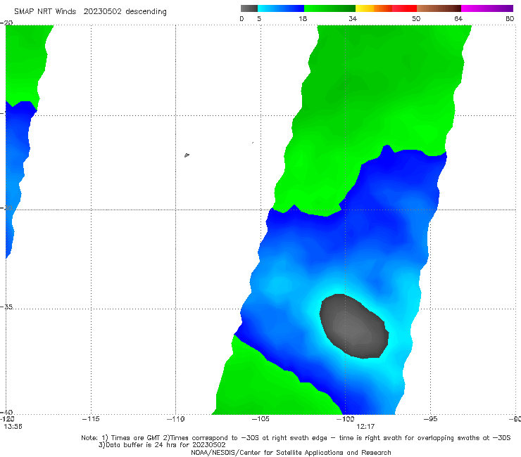This screenshot has height=457, width=521.
Task: Click the dark gray low-wind oval region
Action: (354, 326)
